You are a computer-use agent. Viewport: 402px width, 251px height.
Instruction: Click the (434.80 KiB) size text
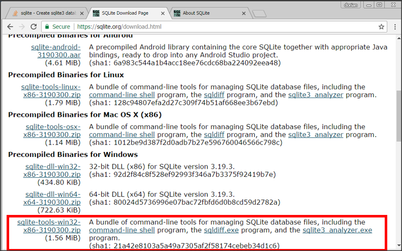pos(59,182)
